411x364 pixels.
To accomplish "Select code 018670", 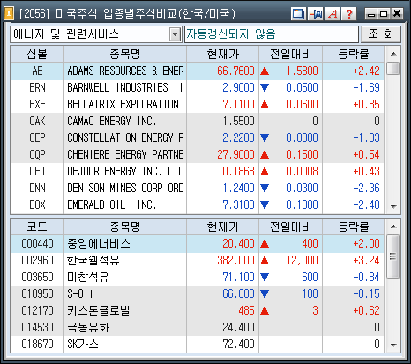I will tap(37, 344).
